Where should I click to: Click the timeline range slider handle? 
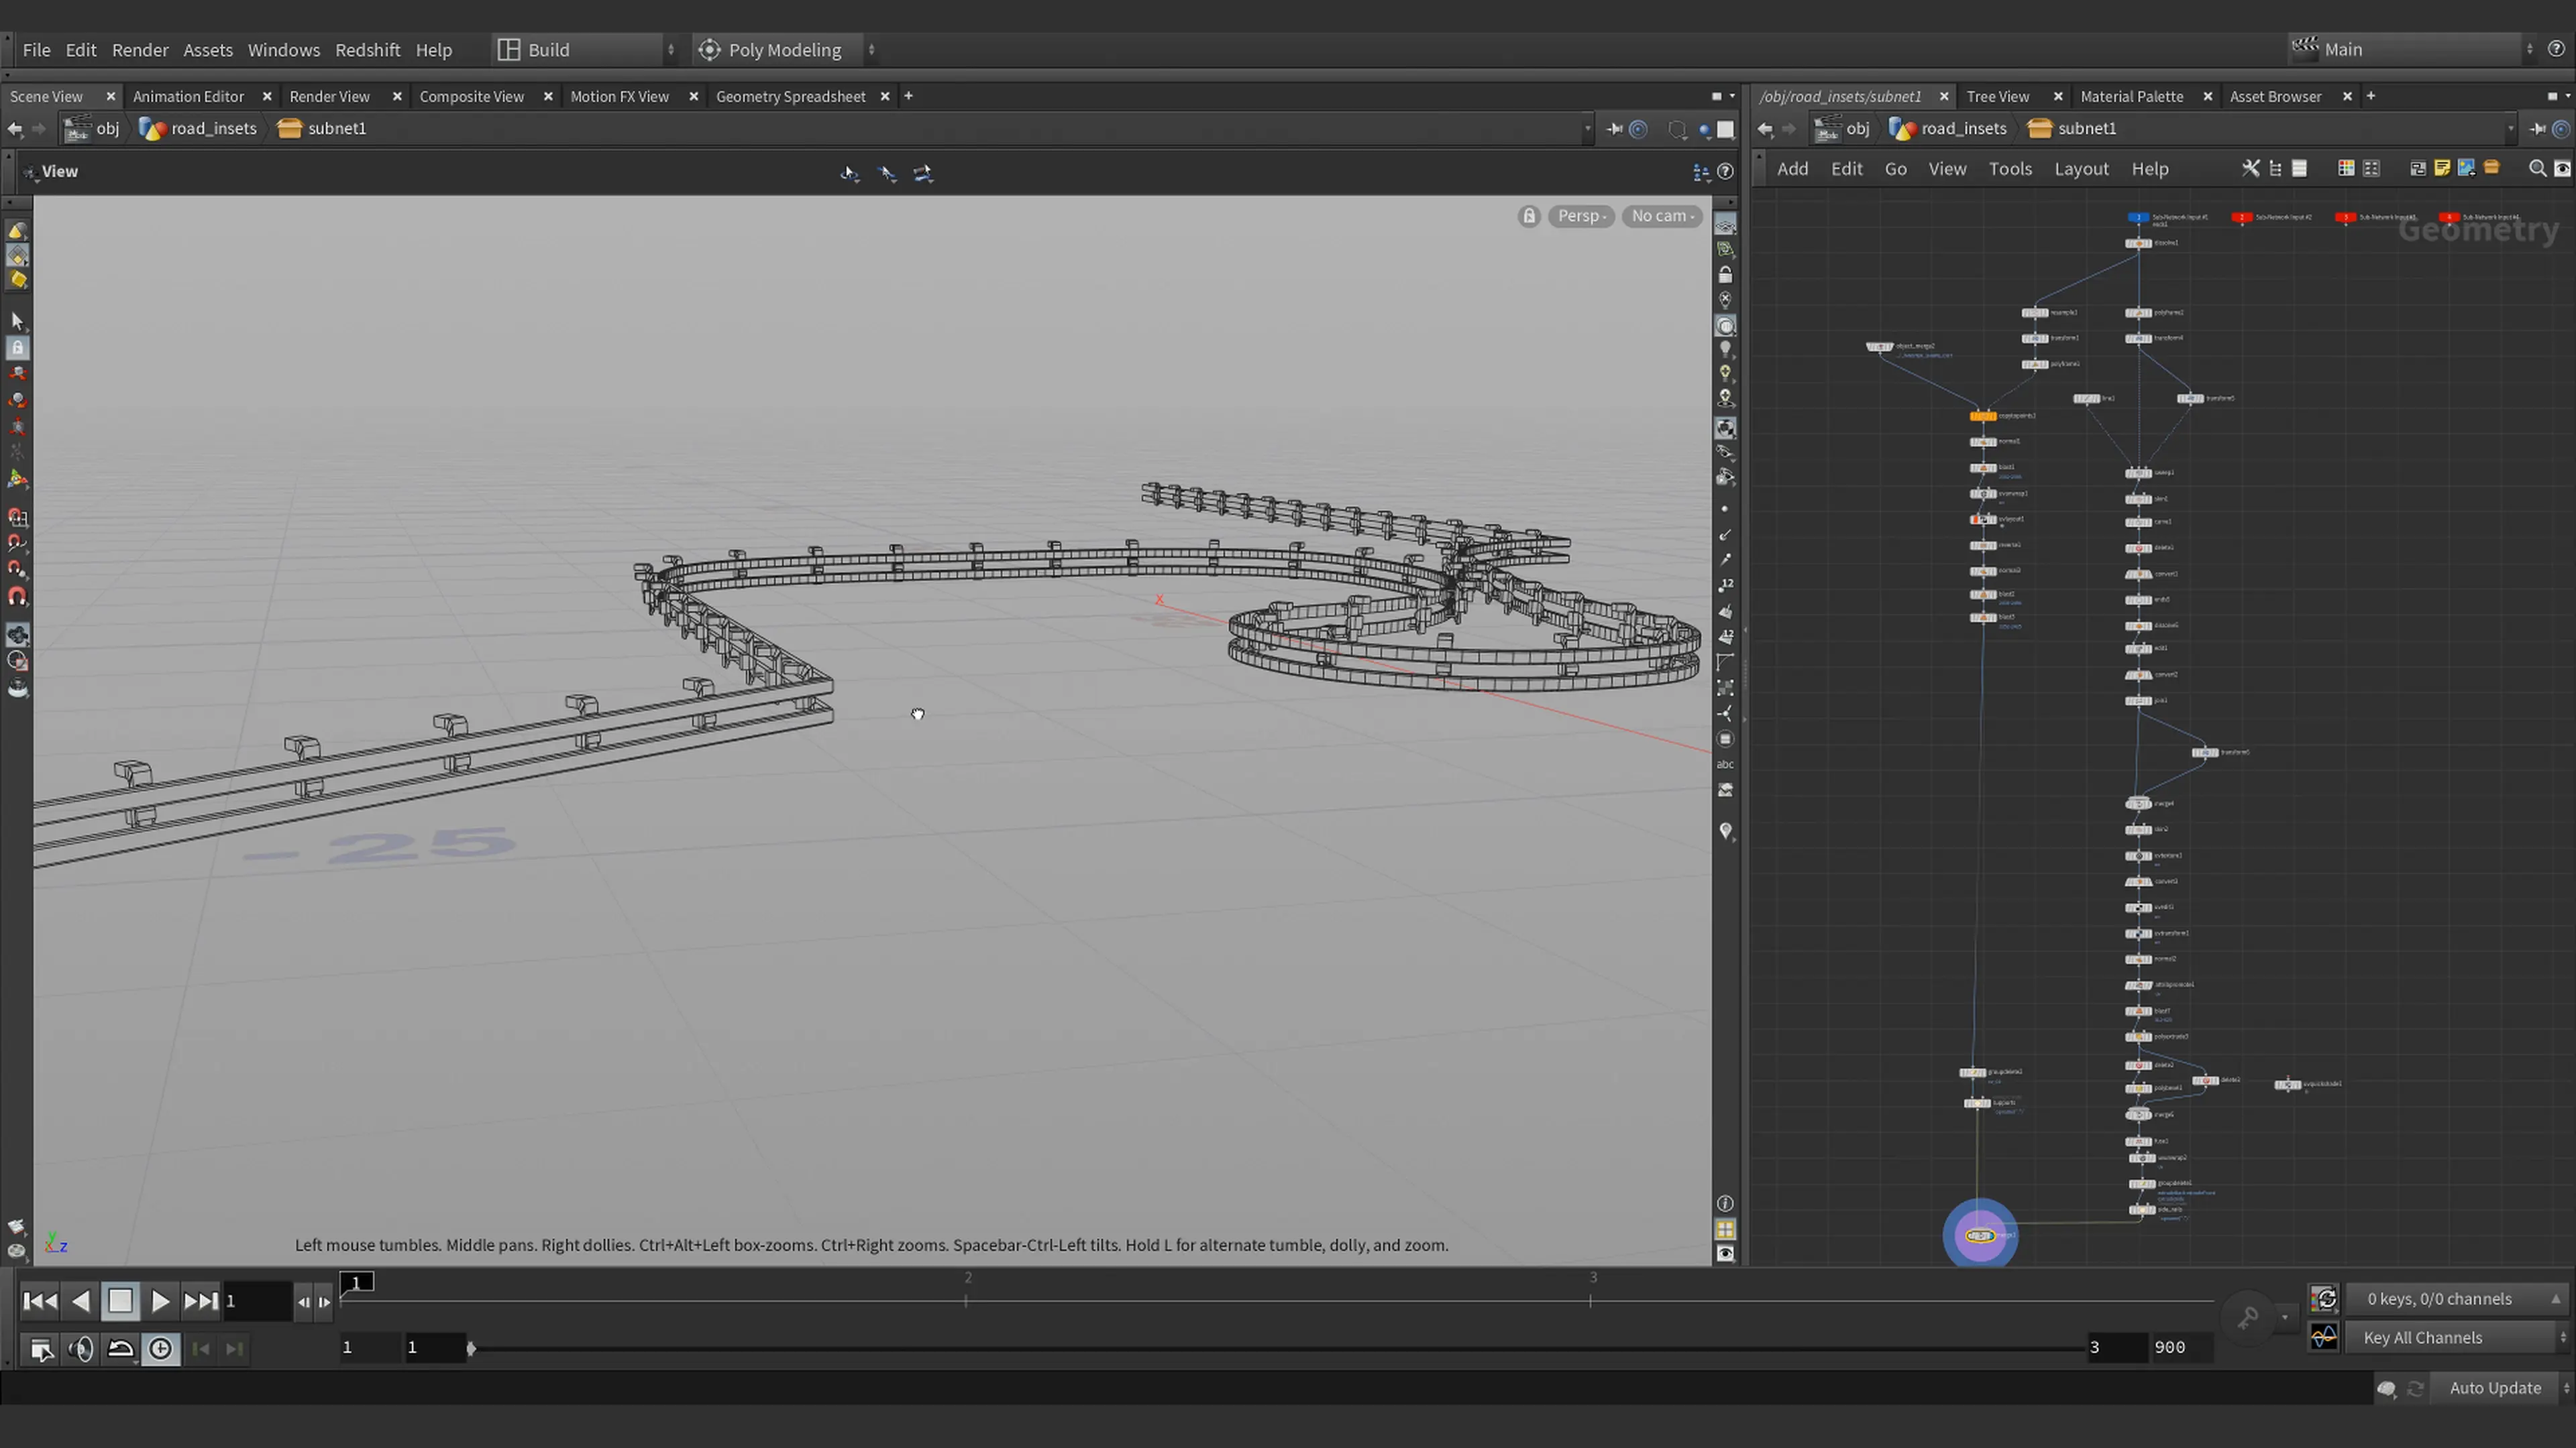click(x=471, y=1348)
